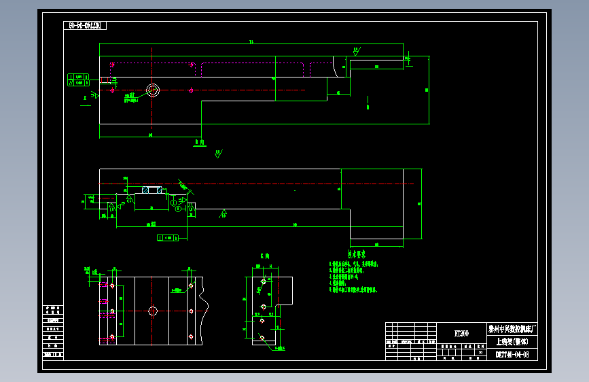Select the HT200 material text in title block

click(461, 333)
